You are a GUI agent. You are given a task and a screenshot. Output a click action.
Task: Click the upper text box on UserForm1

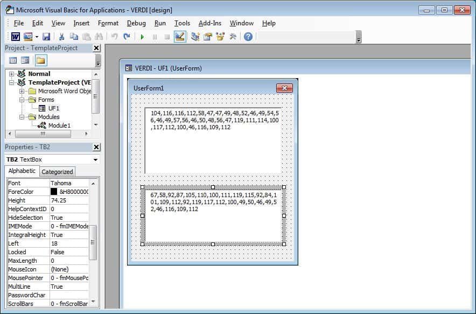[x=213, y=140]
